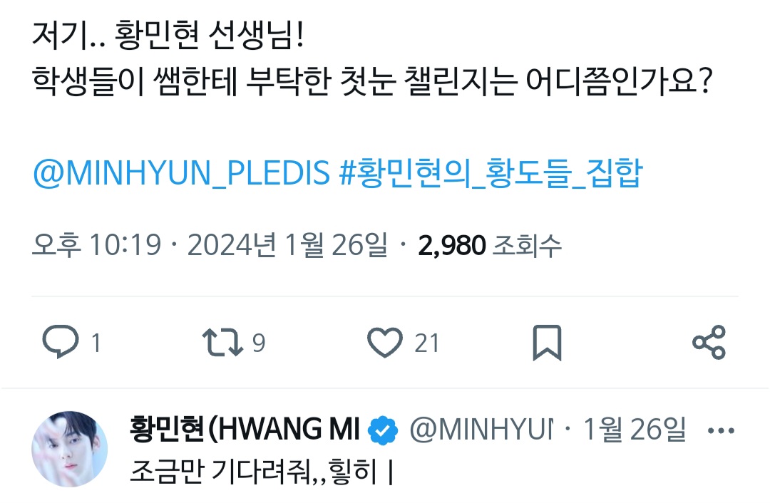Click the reply's 1월 26일 date
Image resolution: width=770 pixels, height=503 pixels.
[x=634, y=430]
